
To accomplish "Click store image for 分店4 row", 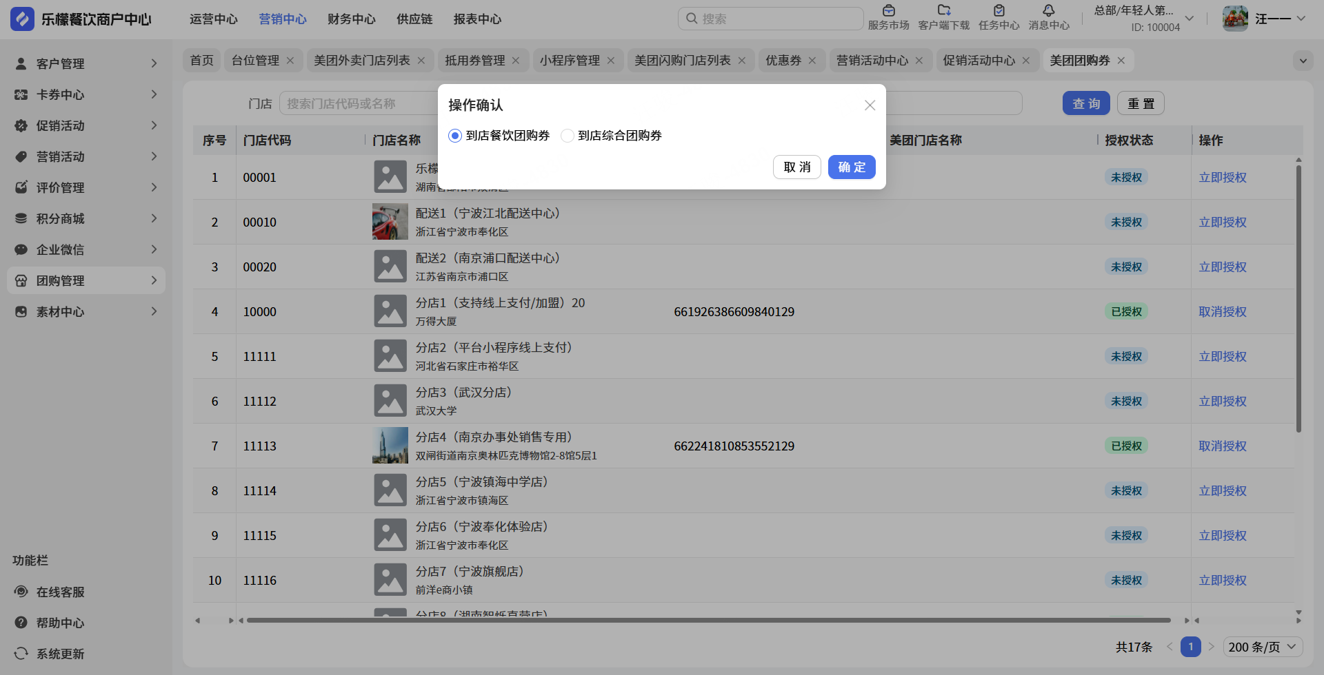I will tap(390, 446).
